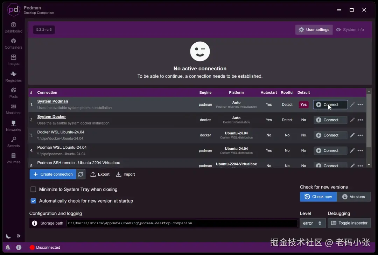Connect to Docker WSL Ubuntu-24.04
Image resolution: width=378 pixels, height=255 pixels.
point(330,135)
